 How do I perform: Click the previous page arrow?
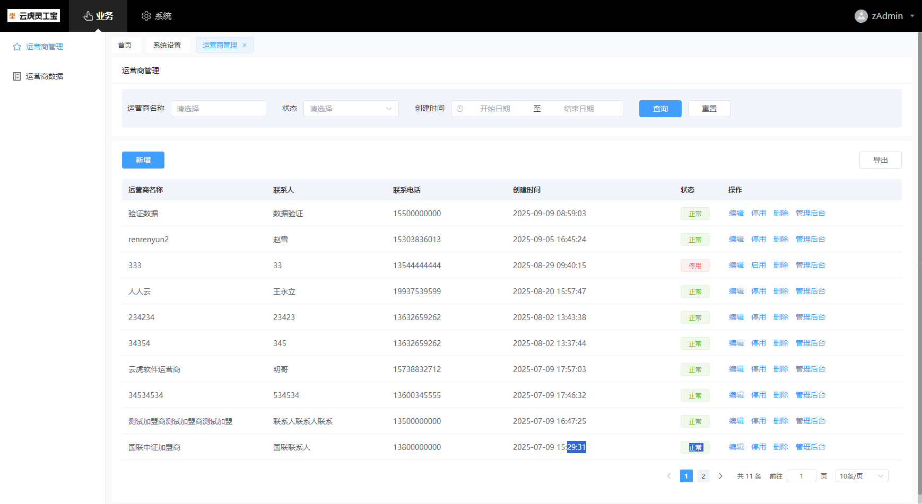tap(669, 476)
